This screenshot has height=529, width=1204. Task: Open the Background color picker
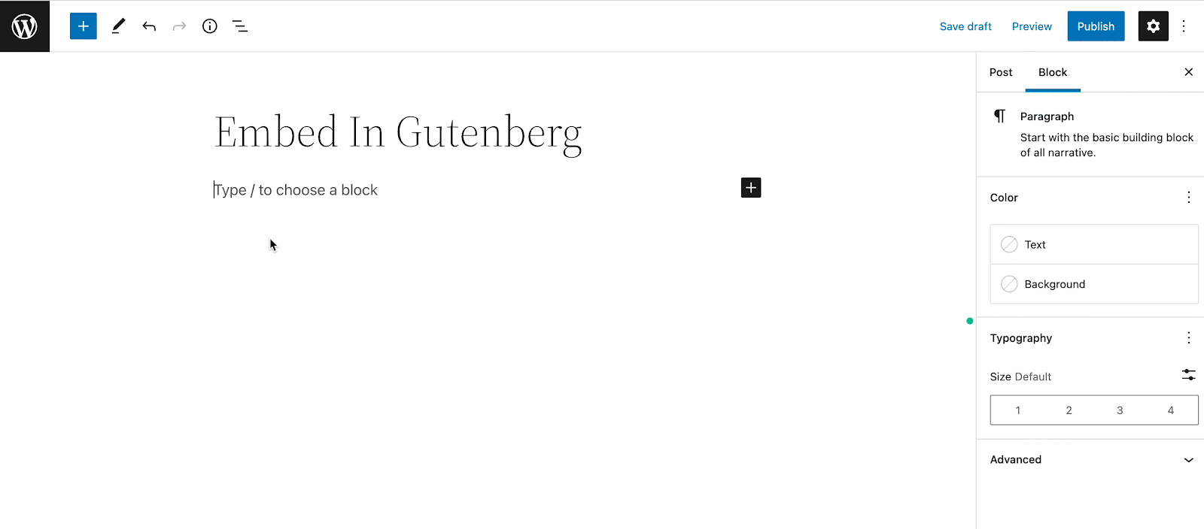[1094, 284]
